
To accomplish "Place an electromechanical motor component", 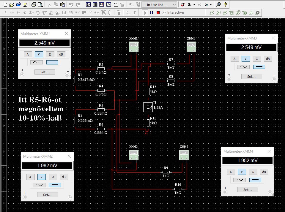I will coord(97,12).
